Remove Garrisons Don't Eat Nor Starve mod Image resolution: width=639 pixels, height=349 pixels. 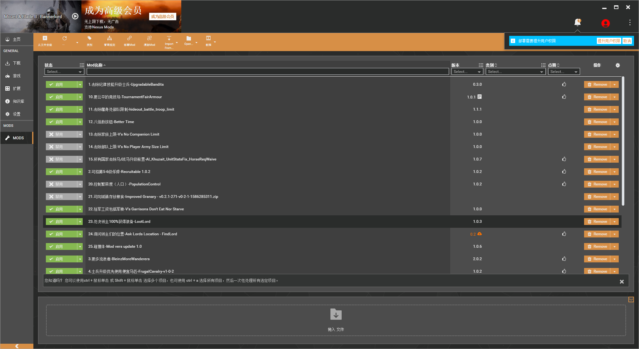coord(598,209)
